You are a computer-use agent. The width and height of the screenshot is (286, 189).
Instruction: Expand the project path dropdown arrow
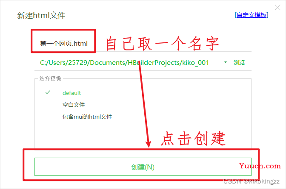pyautogui.click(x=226, y=62)
